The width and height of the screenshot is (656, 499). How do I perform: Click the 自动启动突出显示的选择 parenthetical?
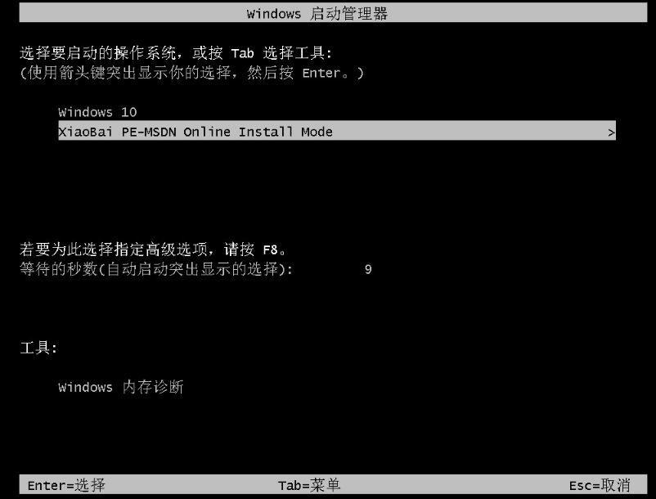coord(192,269)
